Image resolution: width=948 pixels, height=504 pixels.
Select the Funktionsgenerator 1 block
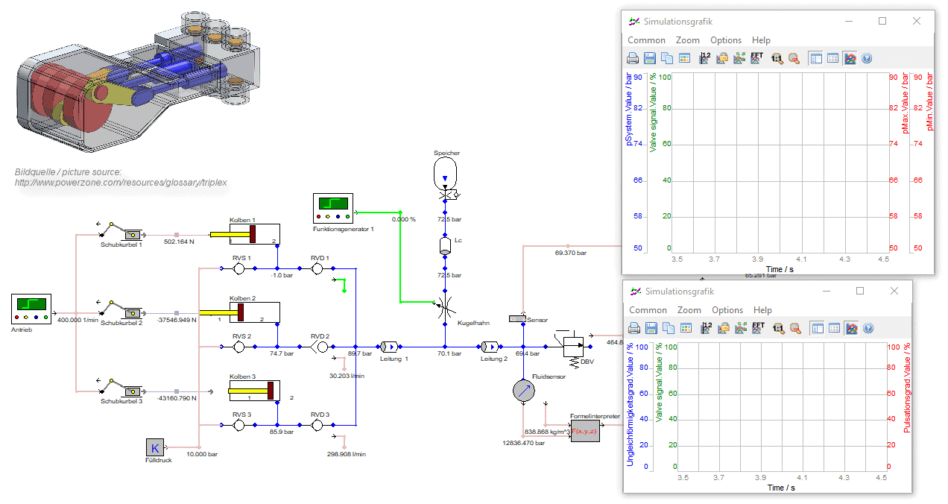(332, 208)
